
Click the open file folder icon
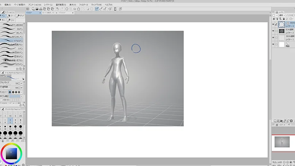tap(37, 8)
